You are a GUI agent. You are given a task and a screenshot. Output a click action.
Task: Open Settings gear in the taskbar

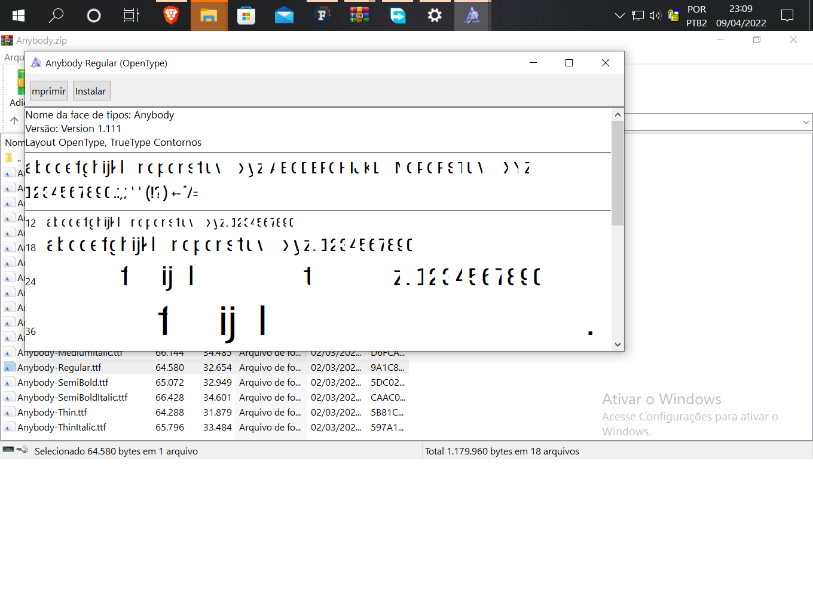tap(435, 16)
